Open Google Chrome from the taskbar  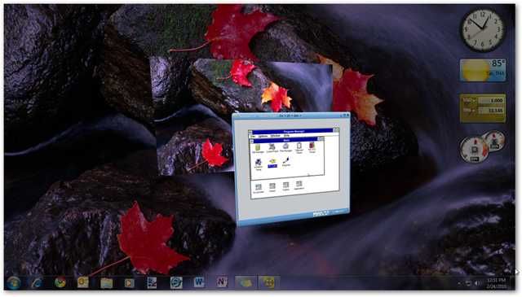coord(60,282)
